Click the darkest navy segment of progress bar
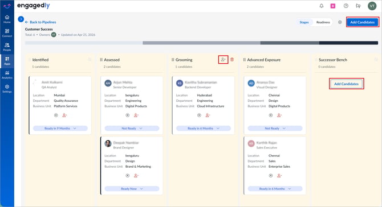Viewport: 382px width, 207px height. pyautogui.click(x=348, y=43)
